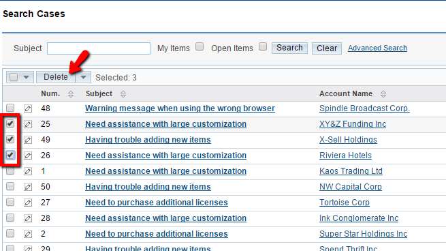Image resolution: width=446 pixels, height=251 pixels.
Task: Open Super Star Holdings Inc account
Action: click(363, 234)
